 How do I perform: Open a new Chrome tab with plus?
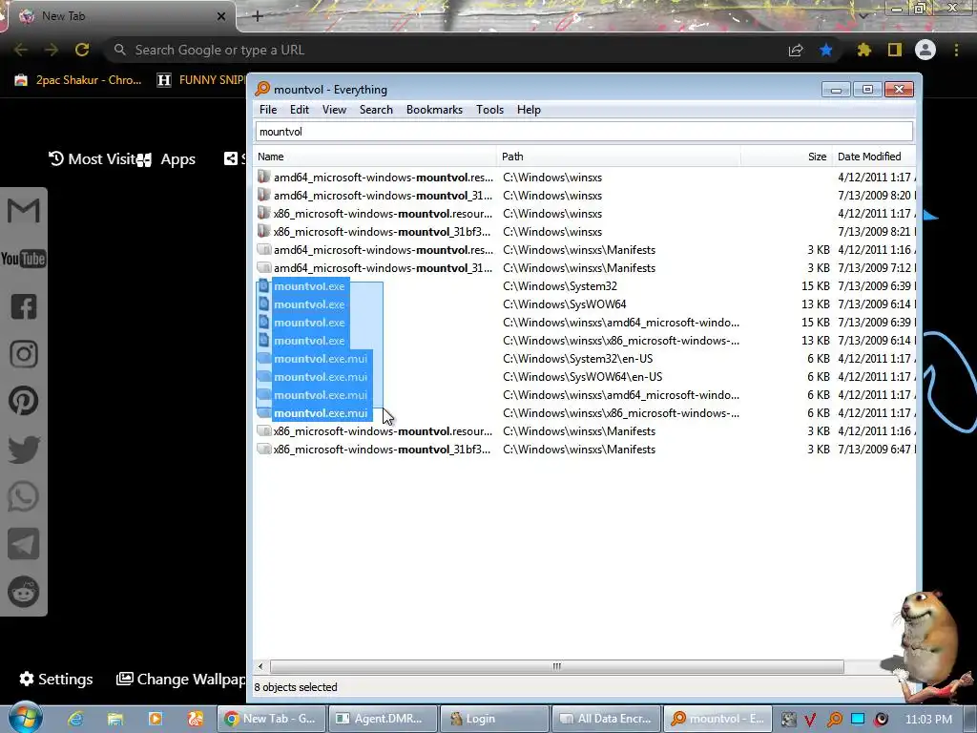coord(258,17)
